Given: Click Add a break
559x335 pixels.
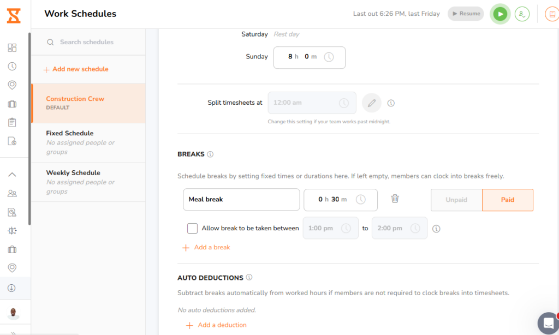Looking at the screenshot, I should coord(206,247).
